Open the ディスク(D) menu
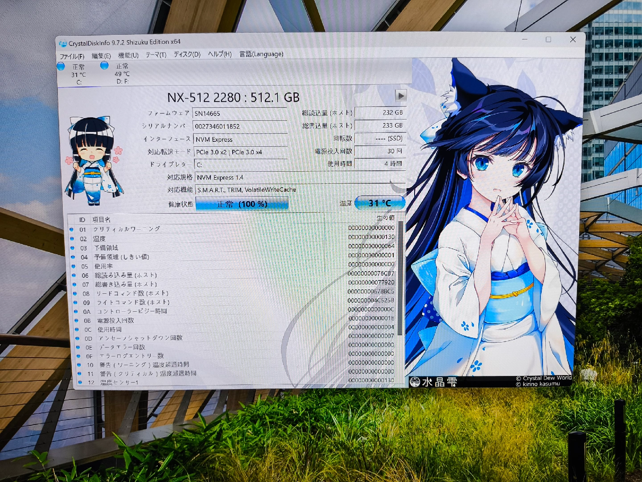The width and height of the screenshot is (642, 482). (187, 54)
